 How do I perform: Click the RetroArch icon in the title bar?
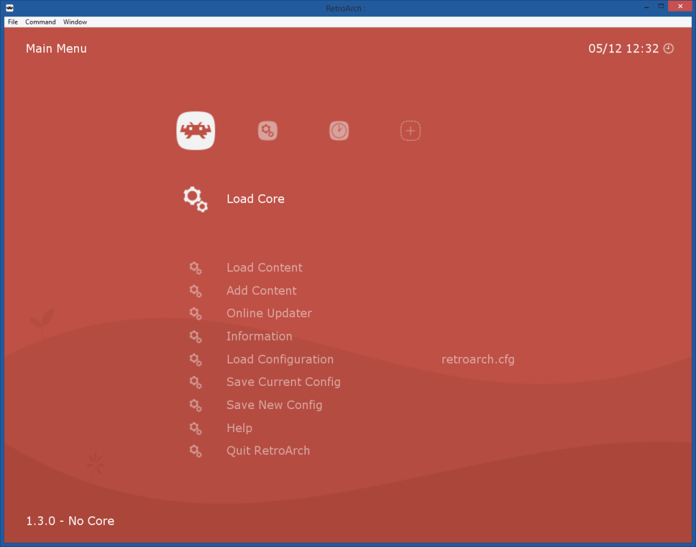click(x=8, y=7)
